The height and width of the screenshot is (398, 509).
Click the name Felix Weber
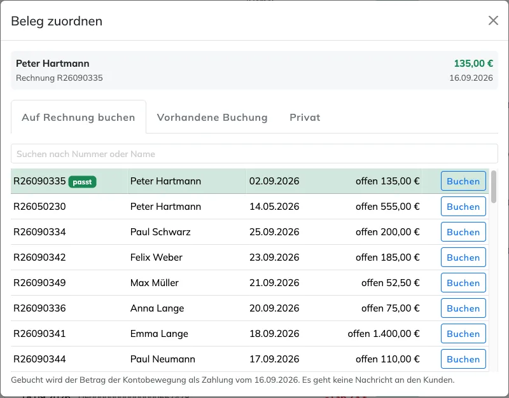(156, 257)
